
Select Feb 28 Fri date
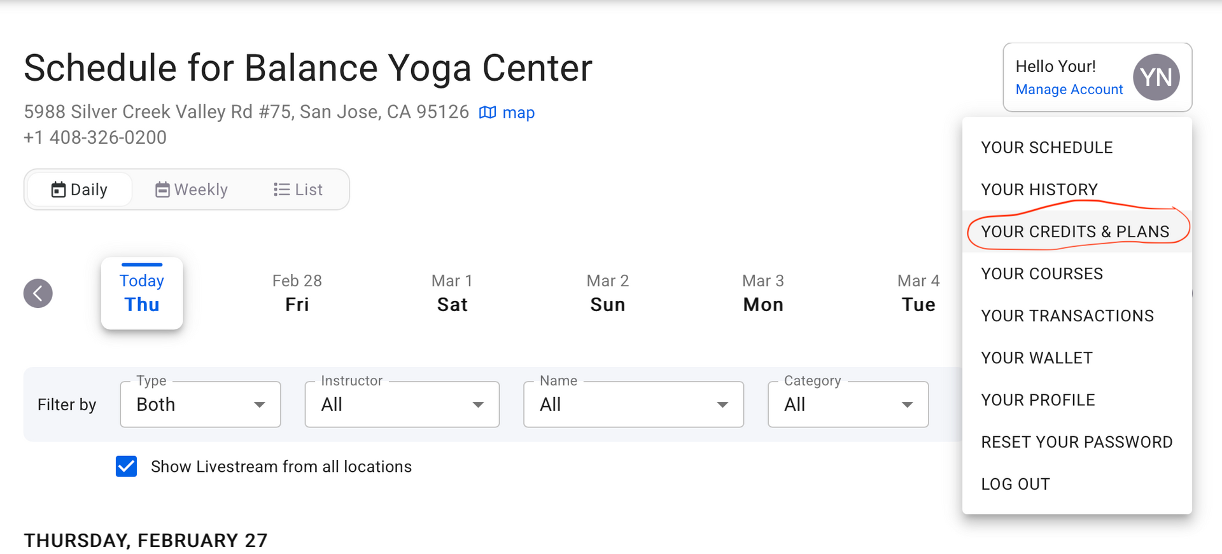pyautogui.click(x=297, y=293)
